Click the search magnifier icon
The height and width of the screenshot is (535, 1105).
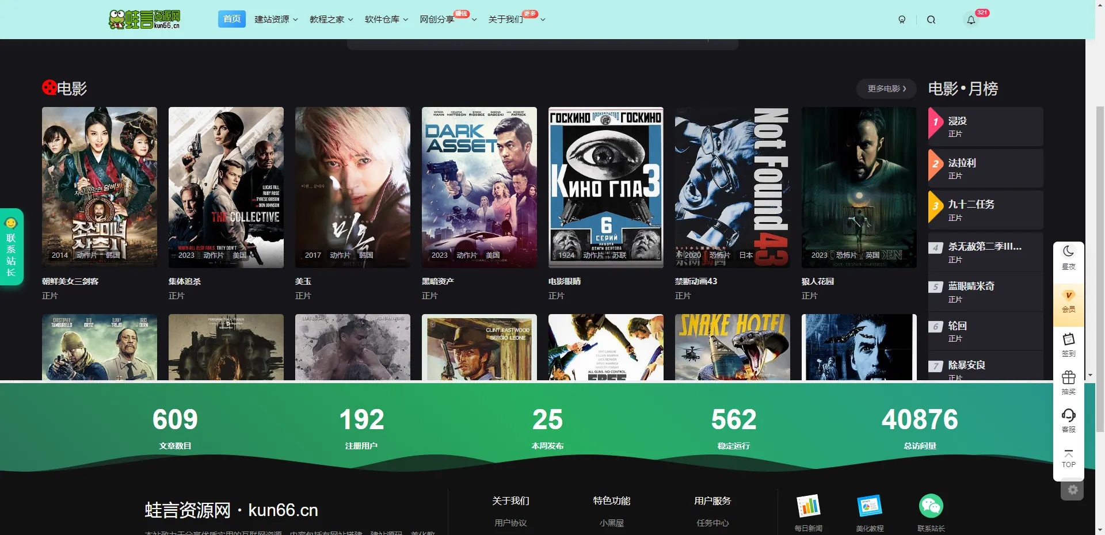[931, 20]
